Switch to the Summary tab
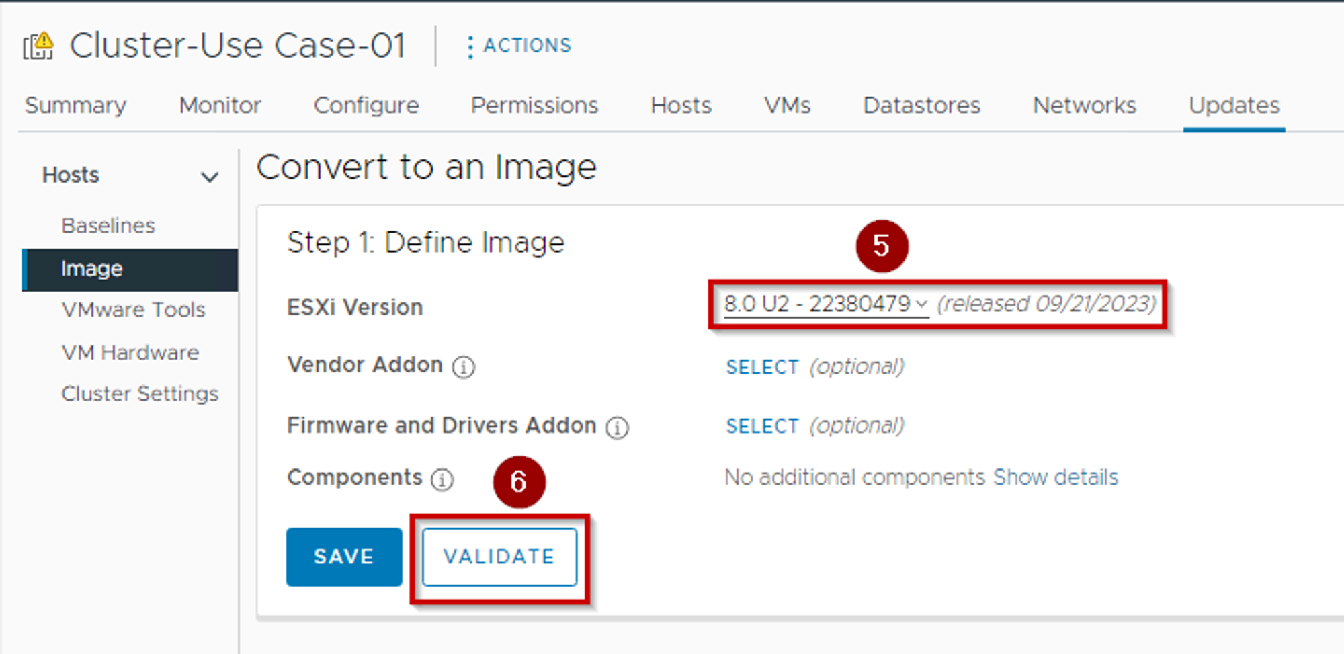This screenshot has height=654, width=1344. [75, 106]
